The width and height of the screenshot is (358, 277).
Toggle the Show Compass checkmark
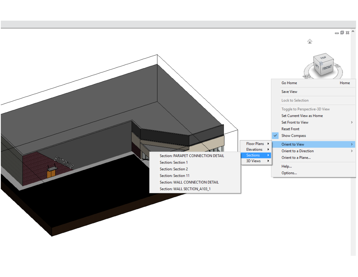click(x=275, y=136)
